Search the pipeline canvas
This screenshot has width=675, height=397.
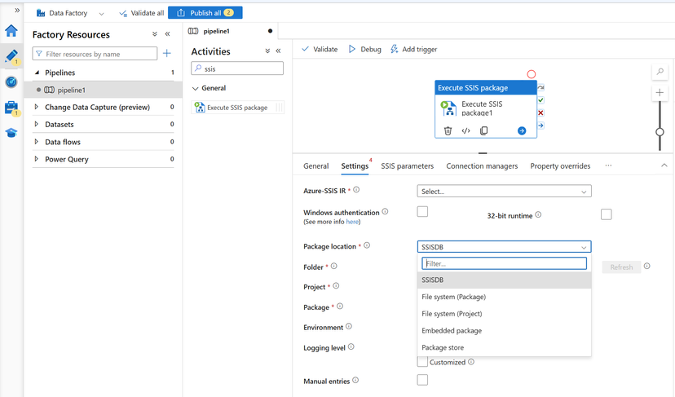[x=660, y=72]
